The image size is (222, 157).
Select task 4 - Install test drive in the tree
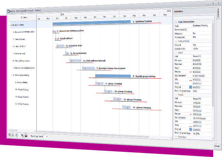(x=19, y=46)
